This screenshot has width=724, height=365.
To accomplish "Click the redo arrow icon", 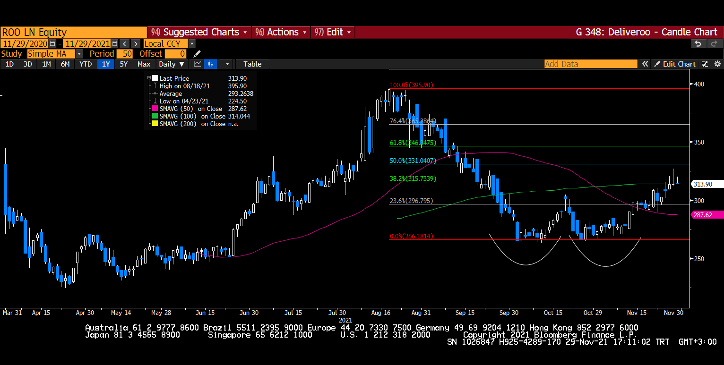I will (x=715, y=43).
